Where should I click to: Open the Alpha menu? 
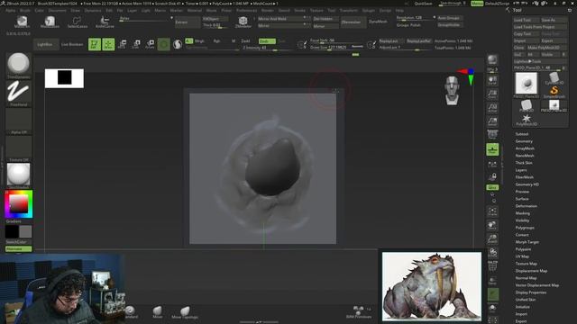click(10, 11)
